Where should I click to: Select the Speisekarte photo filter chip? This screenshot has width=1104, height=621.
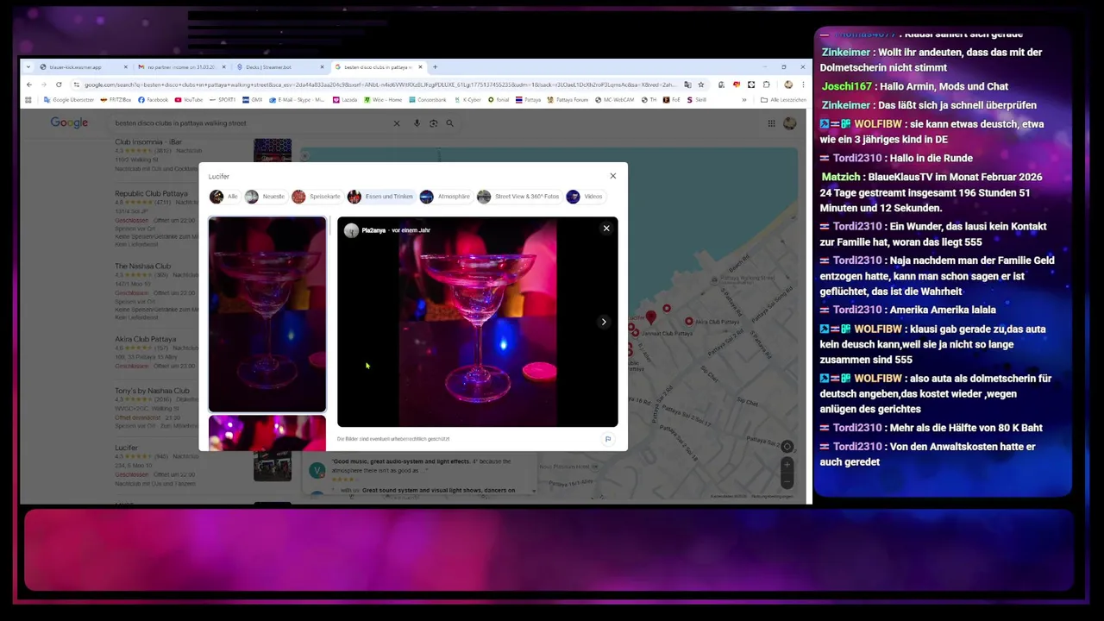pos(317,197)
